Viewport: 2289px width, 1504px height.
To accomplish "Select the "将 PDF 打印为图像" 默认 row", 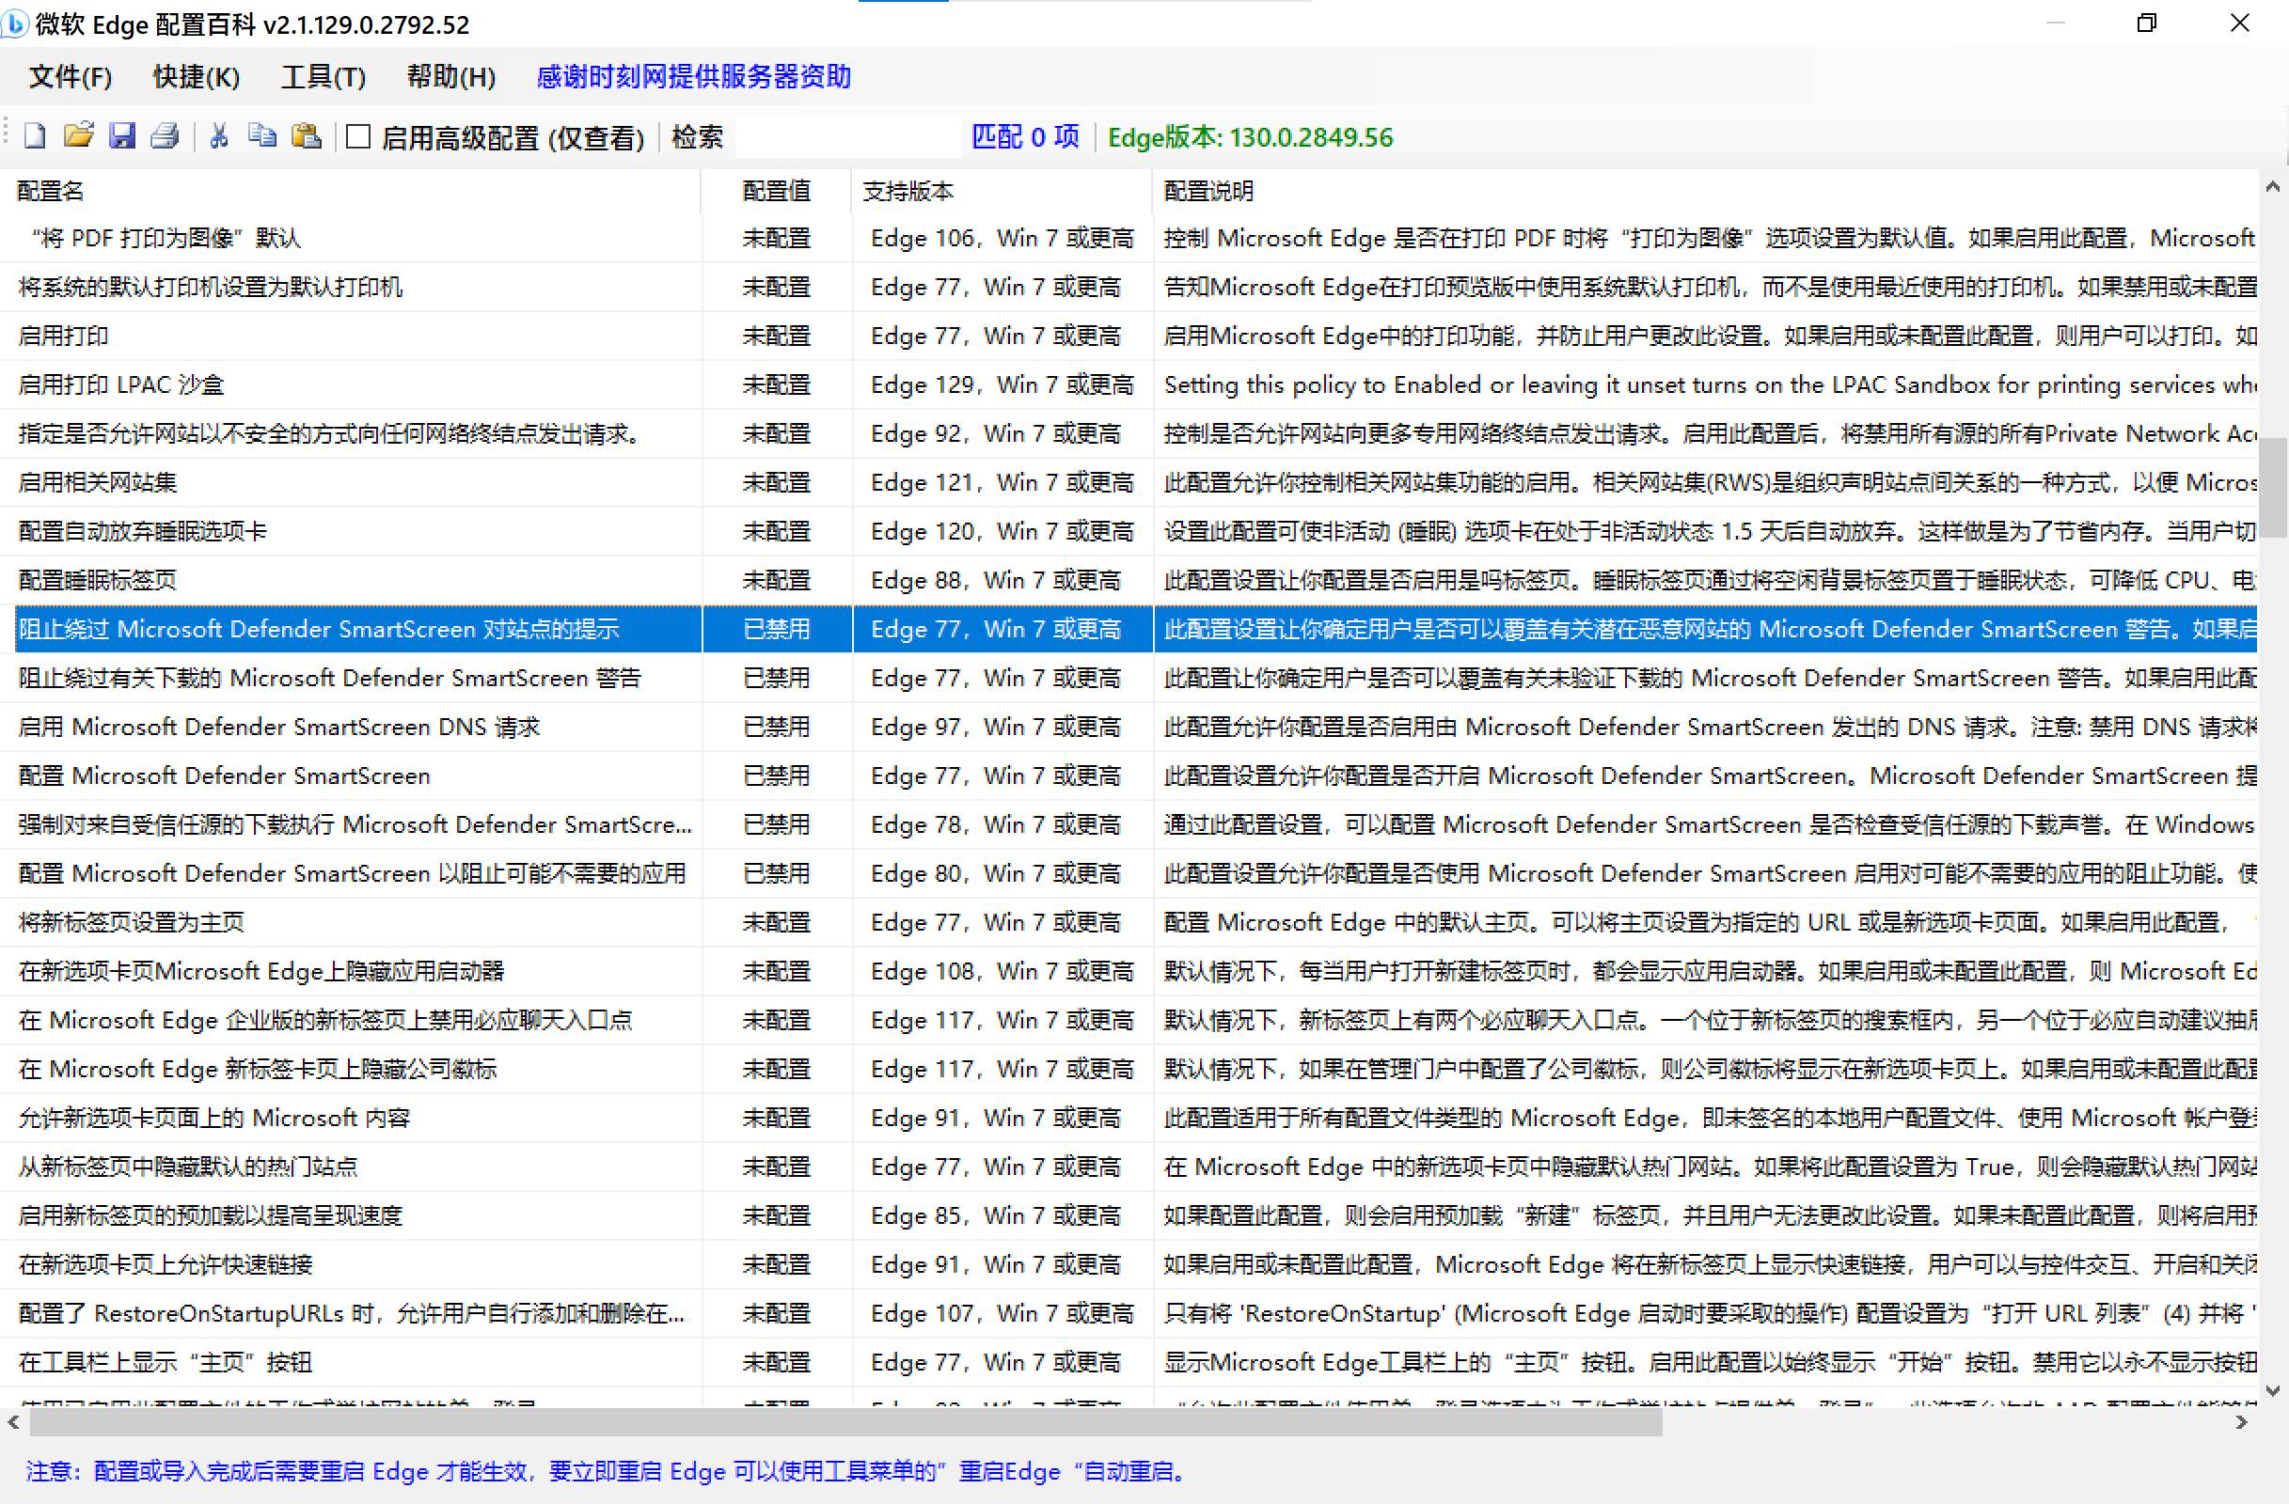I will 1129,239.
